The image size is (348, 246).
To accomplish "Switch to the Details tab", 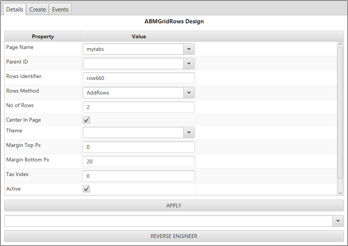I will pyautogui.click(x=15, y=10).
